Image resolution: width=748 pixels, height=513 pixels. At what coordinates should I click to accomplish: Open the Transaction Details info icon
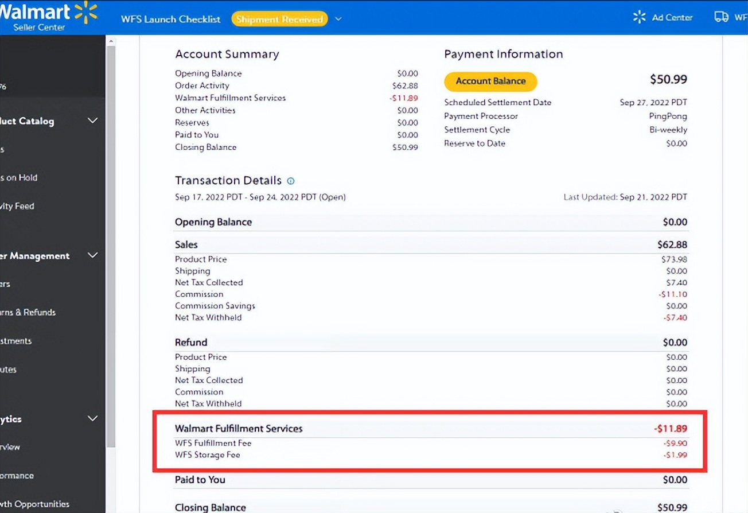(291, 181)
